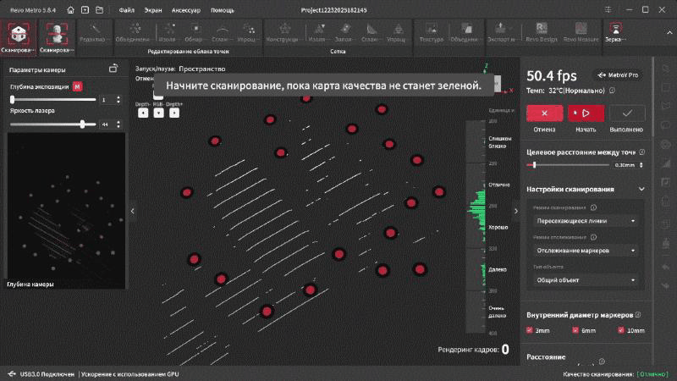Viewport: 677px width, 381px height.
Task: Launch Revo Design from the toolbar
Action: (x=542, y=33)
